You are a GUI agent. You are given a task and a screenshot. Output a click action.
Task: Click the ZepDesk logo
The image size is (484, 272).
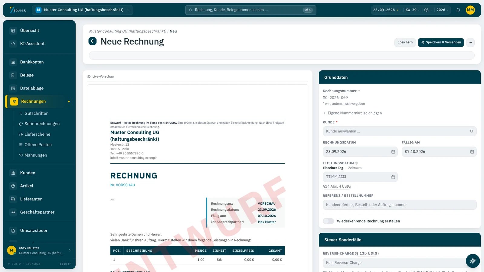coord(18,10)
